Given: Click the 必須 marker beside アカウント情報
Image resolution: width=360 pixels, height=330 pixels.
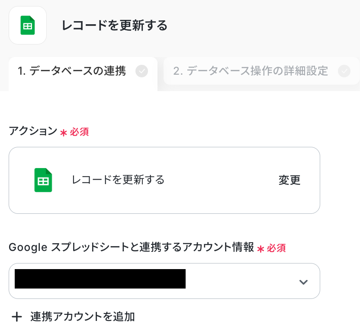Looking at the screenshot, I should [x=276, y=248].
